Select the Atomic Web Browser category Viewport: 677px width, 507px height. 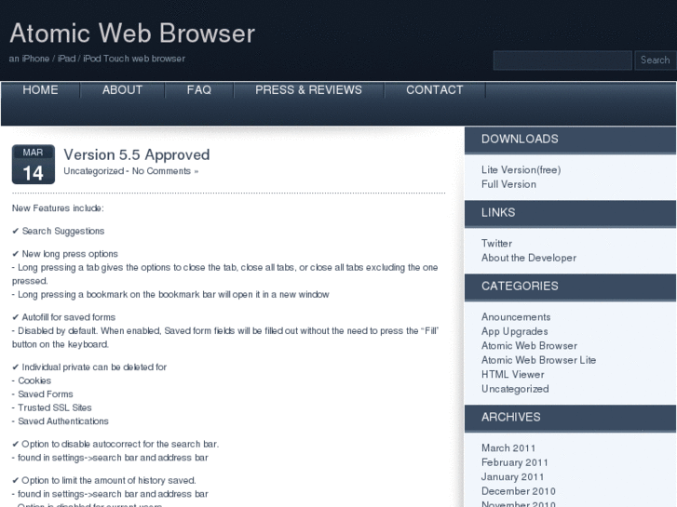[529, 346]
